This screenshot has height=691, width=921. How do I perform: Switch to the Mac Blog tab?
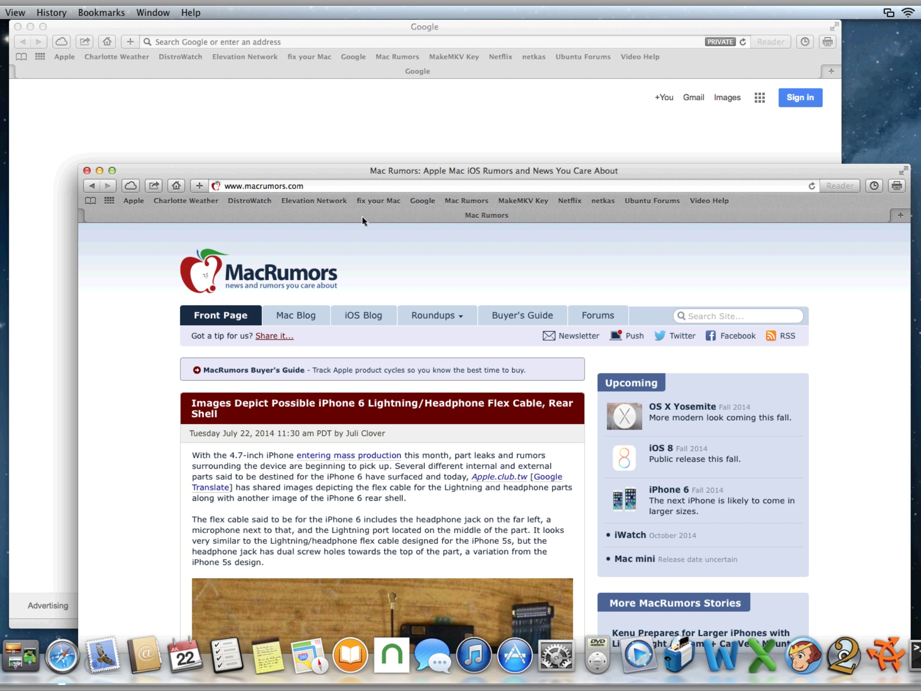click(x=296, y=315)
